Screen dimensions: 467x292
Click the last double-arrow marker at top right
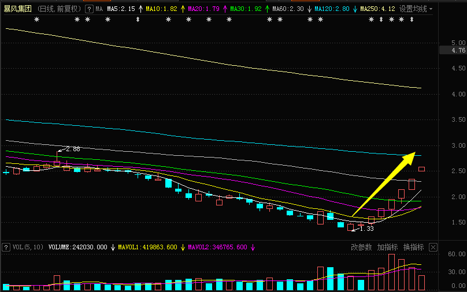click(412, 20)
